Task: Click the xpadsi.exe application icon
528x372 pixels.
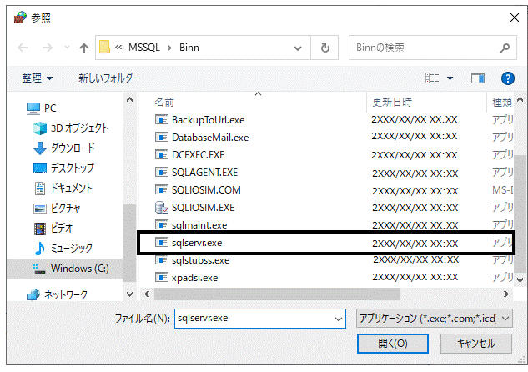Action: (x=162, y=277)
